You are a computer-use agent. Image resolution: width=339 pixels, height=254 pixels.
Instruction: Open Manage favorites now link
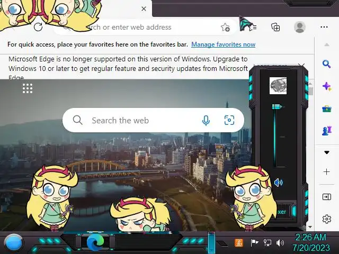click(x=224, y=44)
